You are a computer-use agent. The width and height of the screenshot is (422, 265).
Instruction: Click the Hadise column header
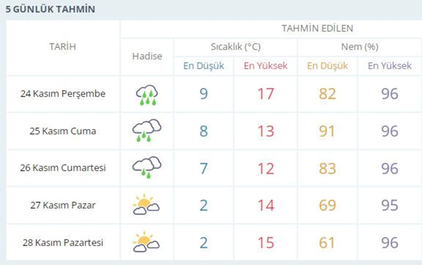tap(147, 56)
